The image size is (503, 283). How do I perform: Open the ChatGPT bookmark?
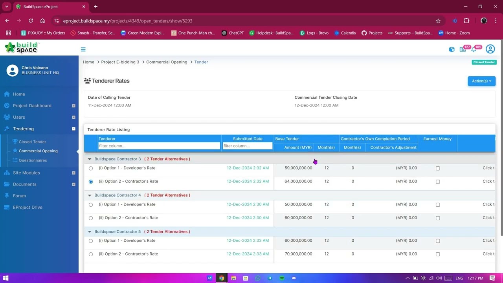(x=233, y=33)
